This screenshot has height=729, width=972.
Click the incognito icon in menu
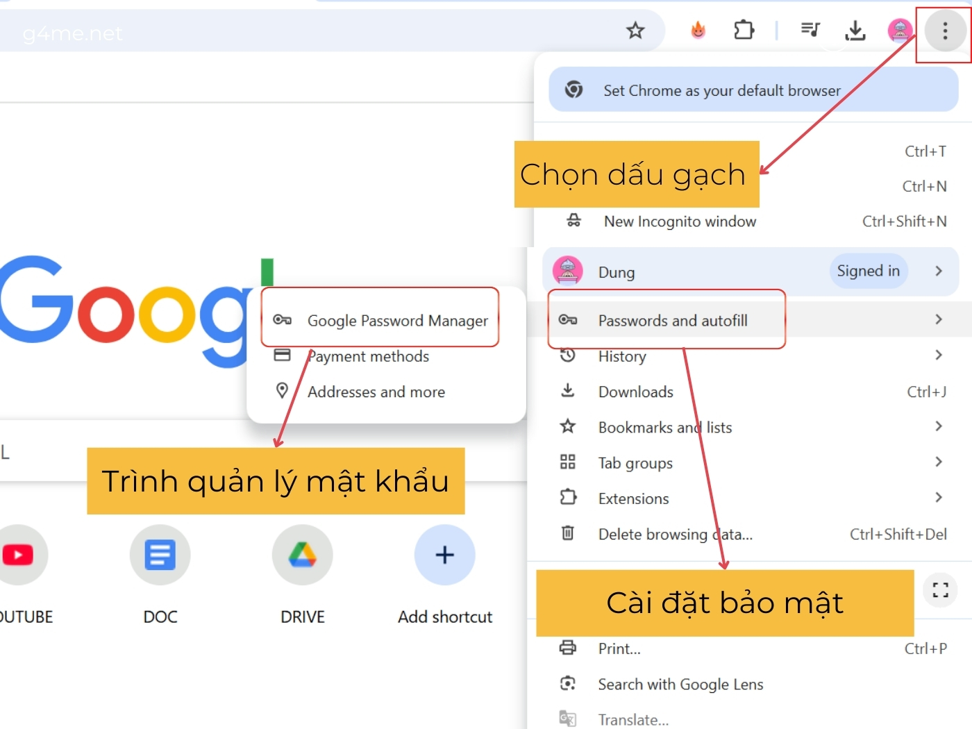[573, 221]
